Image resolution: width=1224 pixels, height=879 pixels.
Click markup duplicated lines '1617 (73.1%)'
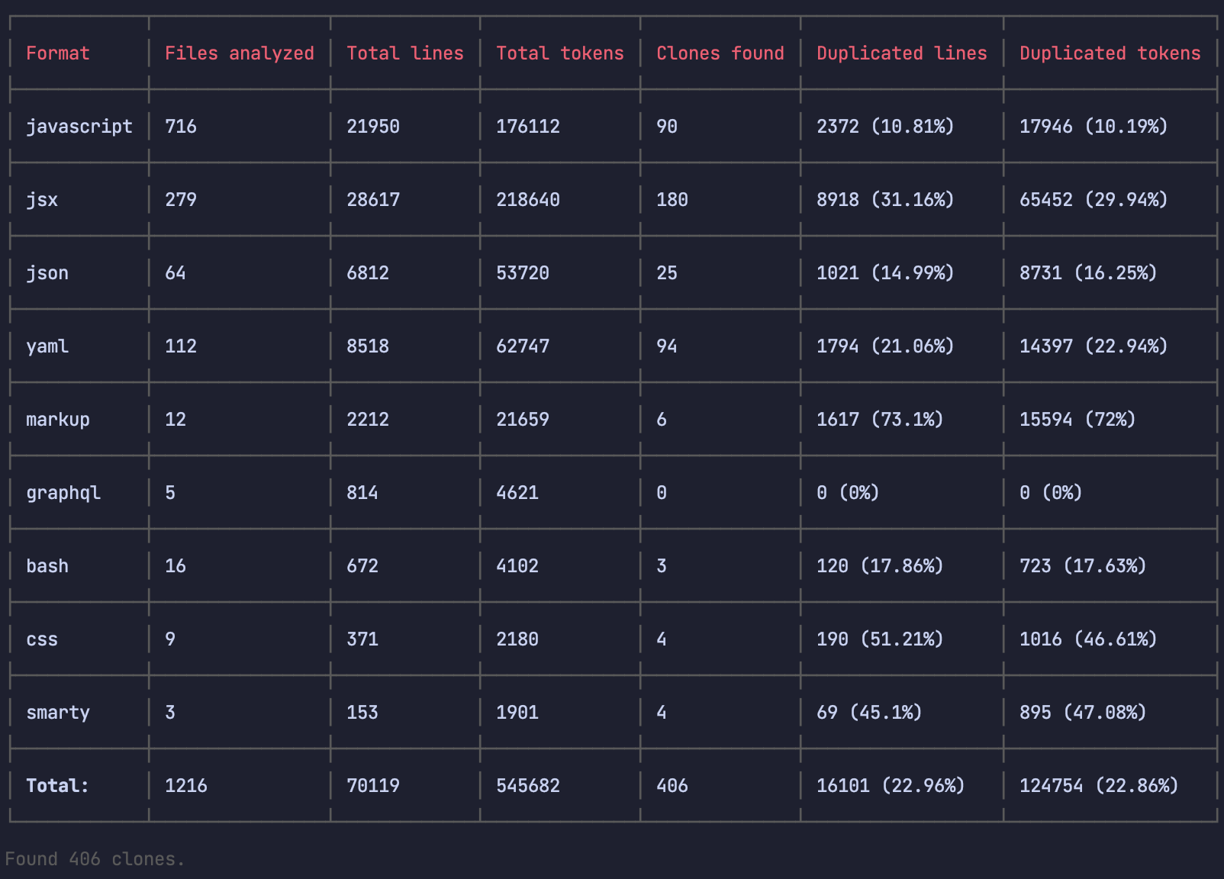pyautogui.click(x=881, y=420)
